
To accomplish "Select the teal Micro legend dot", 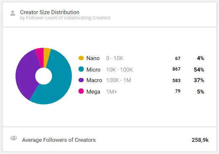I will 81,69.
